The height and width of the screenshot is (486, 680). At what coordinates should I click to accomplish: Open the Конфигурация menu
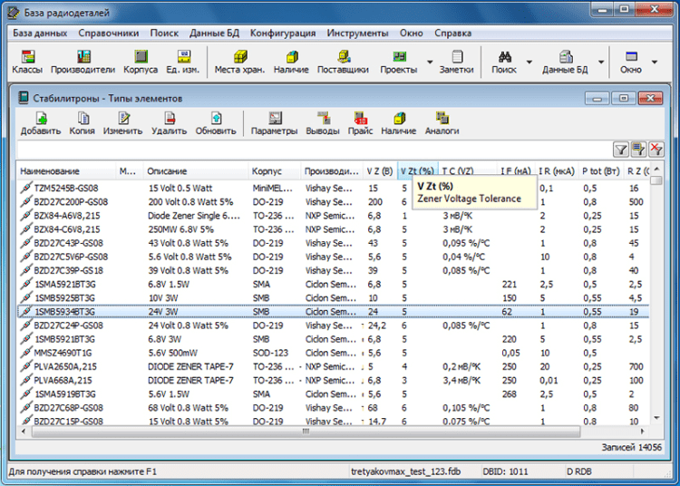pyautogui.click(x=283, y=33)
